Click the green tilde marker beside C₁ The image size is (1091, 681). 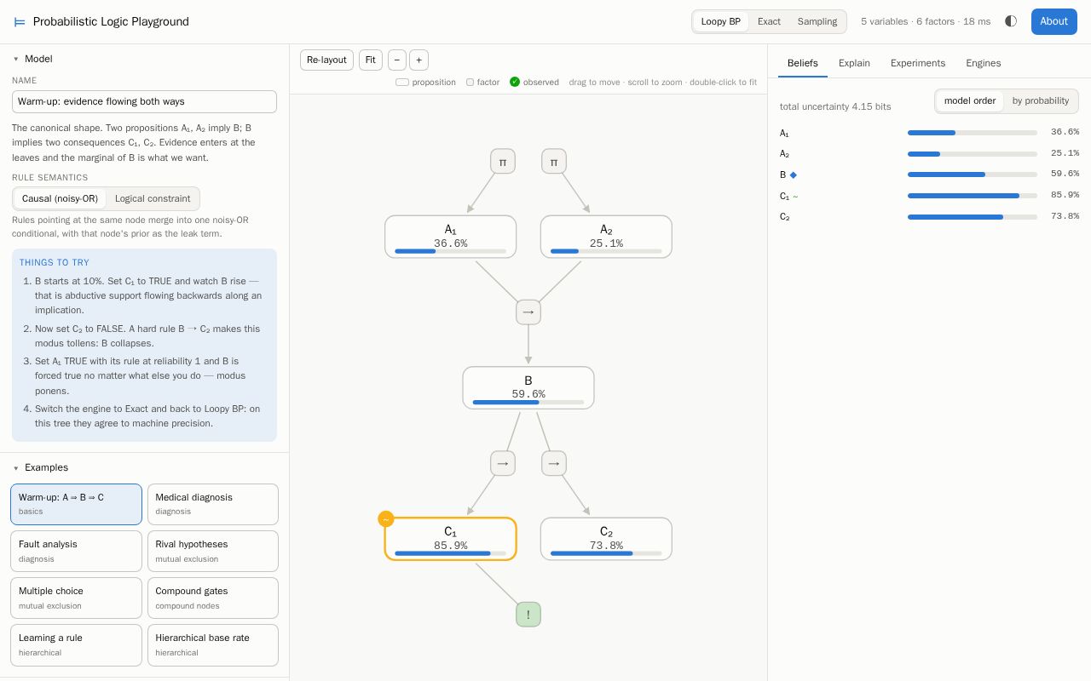point(795,196)
